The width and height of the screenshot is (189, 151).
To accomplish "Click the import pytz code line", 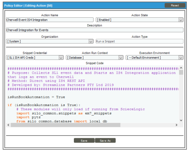I will point(28,117).
